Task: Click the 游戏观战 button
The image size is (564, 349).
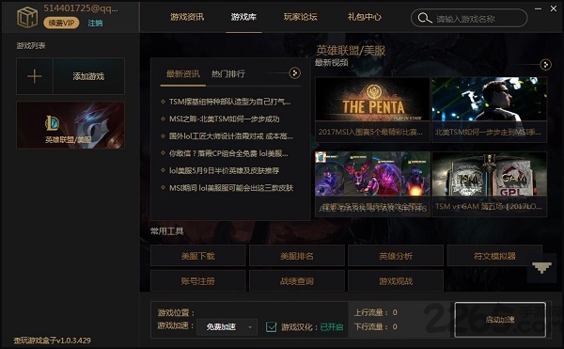Action: click(x=396, y=281)
